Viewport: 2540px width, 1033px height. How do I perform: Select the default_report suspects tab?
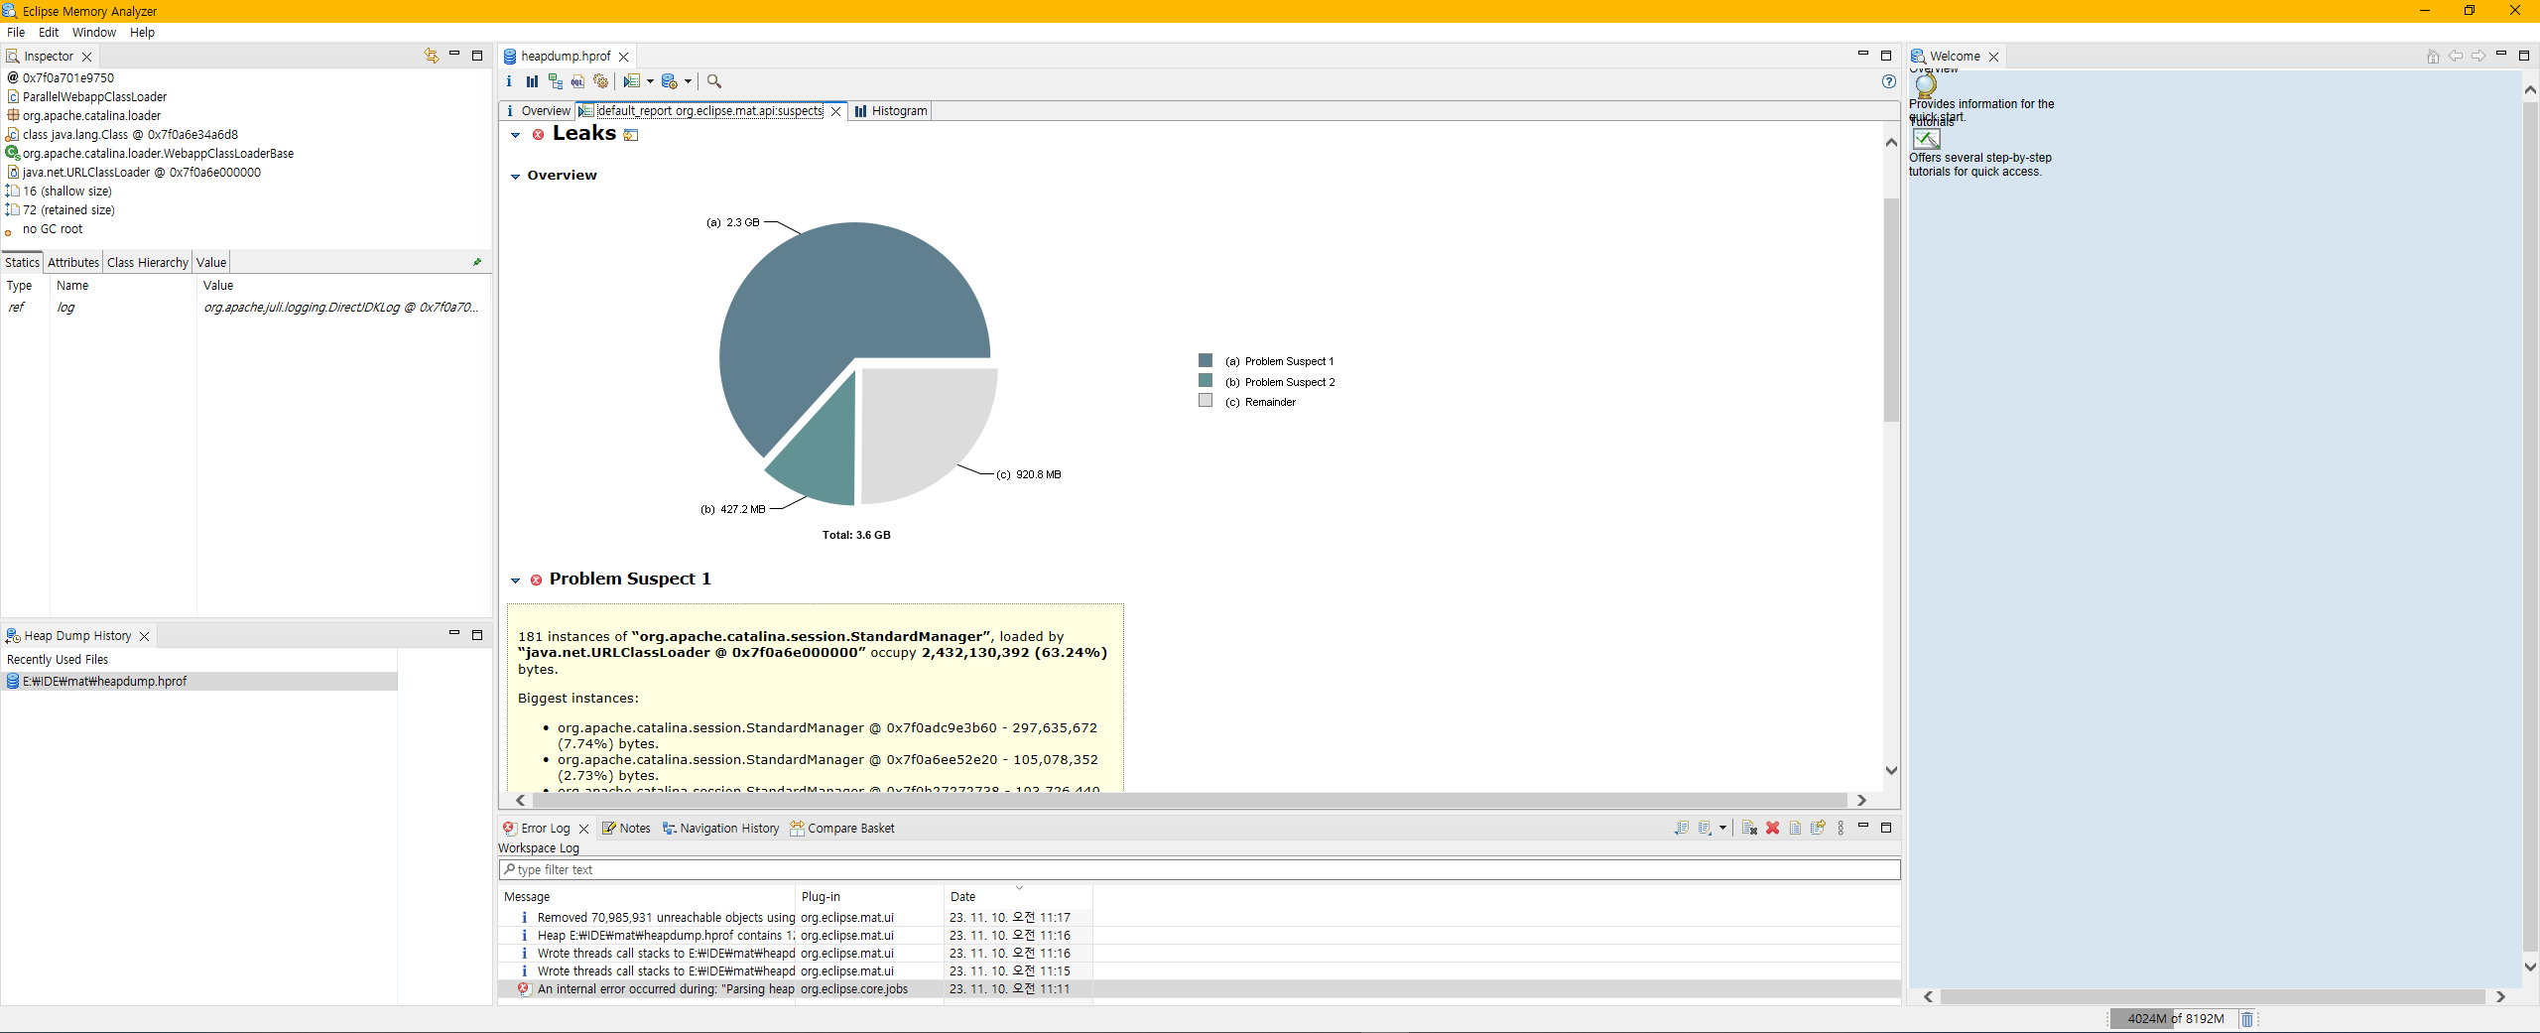click(x=710, y=111)
